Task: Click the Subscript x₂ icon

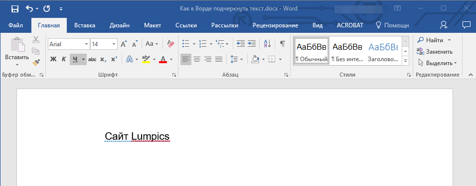Action: point(104,59)
